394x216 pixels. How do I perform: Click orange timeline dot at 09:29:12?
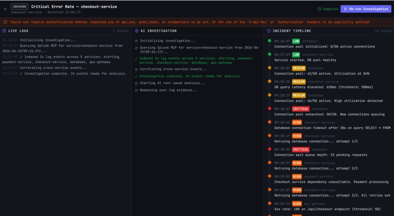[269, 203]
